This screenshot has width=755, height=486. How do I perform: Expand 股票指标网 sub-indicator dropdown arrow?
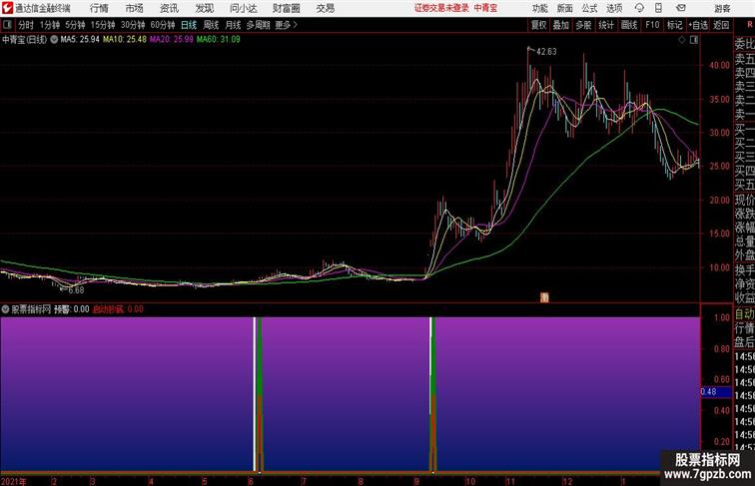pos(5,309)
